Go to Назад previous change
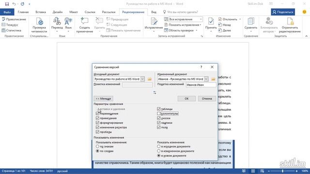Screen dimensions: 310x174 click(x=224, y=25)
